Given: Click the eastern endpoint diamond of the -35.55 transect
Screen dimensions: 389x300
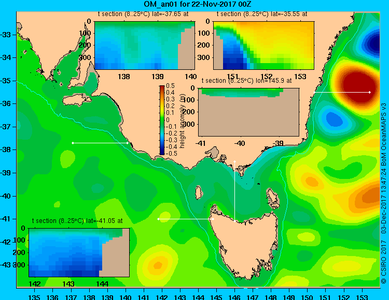Looking at the screenshot, I should 370,92.
